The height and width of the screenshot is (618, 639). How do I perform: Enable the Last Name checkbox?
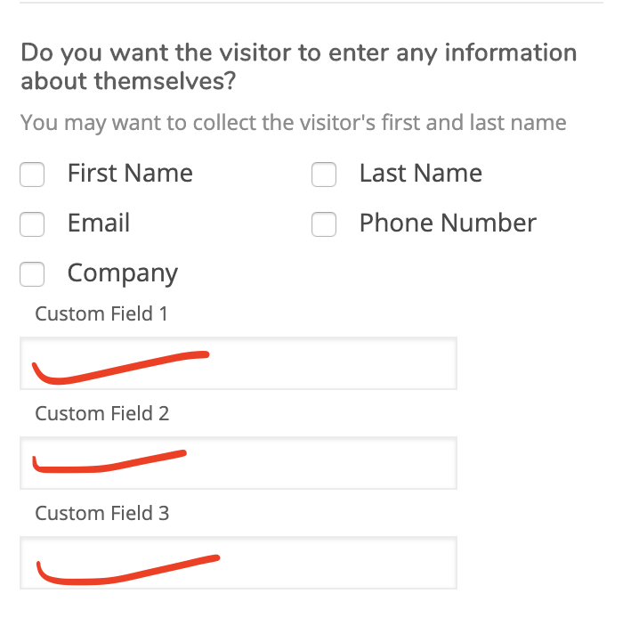[x=324, y=175]
